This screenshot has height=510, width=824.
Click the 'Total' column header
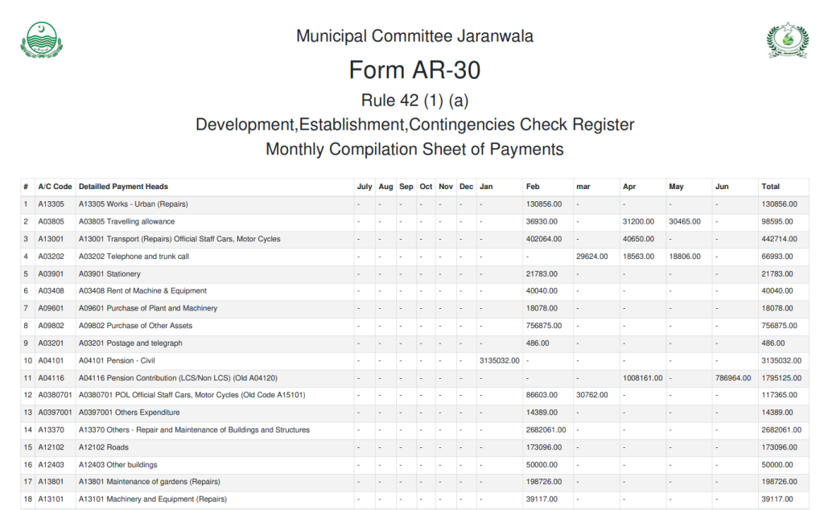click(770, 187)
